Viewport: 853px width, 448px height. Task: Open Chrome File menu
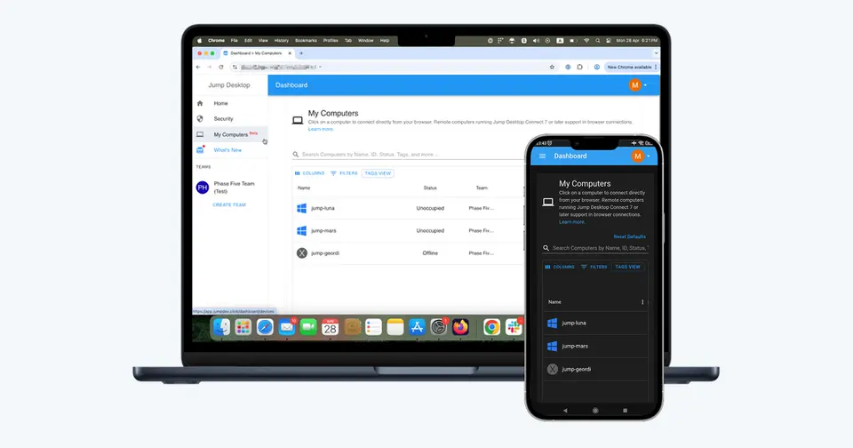tap(234, 40)
